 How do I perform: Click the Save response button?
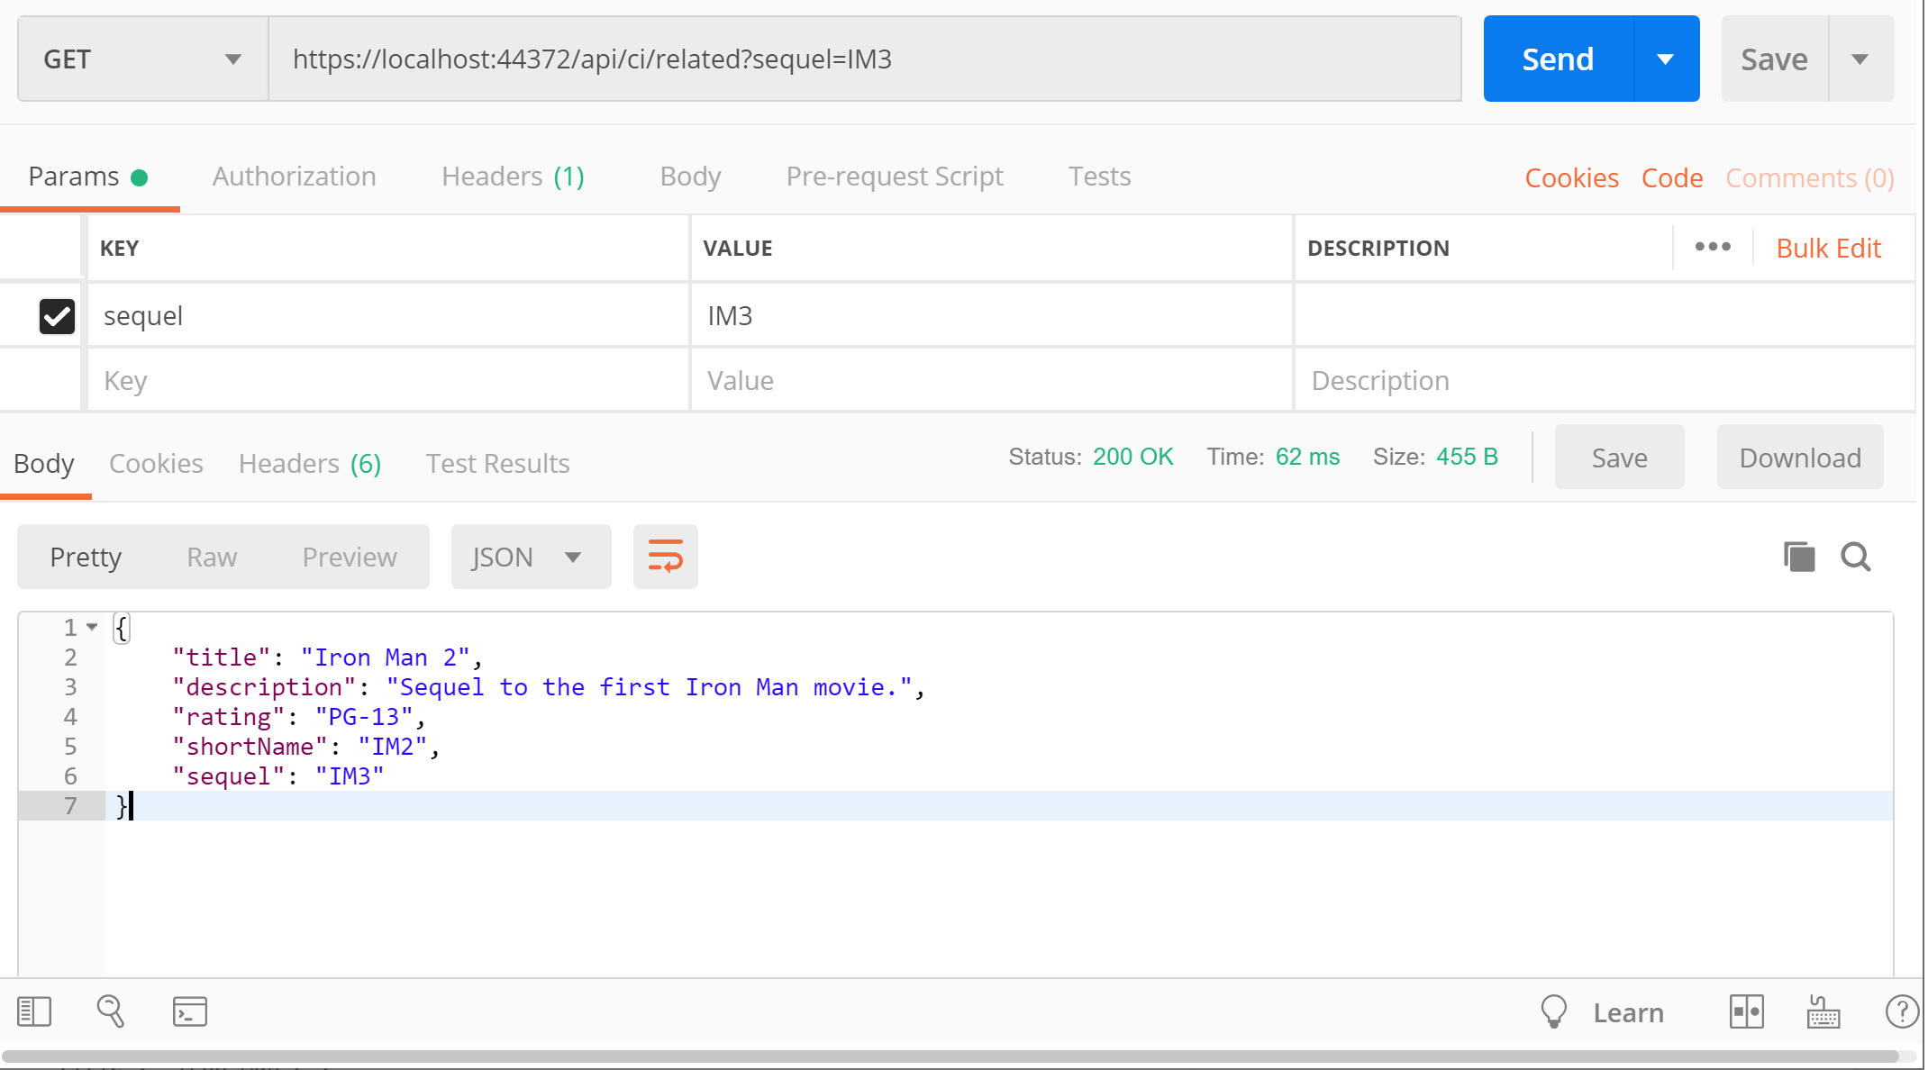(1618, 458)
